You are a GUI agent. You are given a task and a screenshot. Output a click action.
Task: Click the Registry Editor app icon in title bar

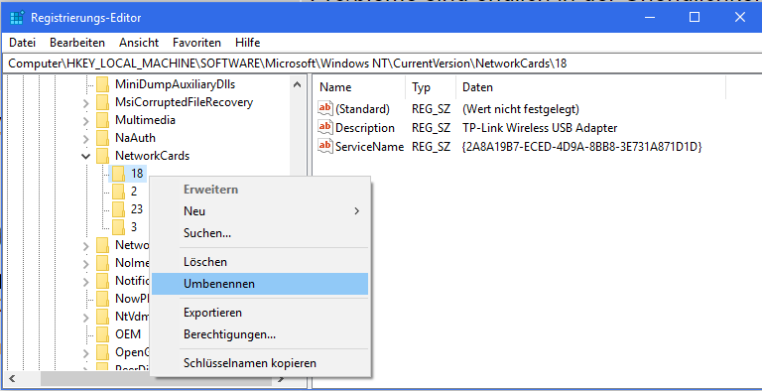pos(17,18)
